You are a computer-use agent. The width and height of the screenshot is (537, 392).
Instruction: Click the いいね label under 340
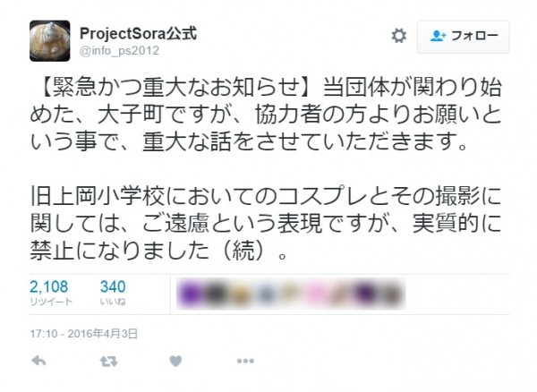tap(113, 302)
